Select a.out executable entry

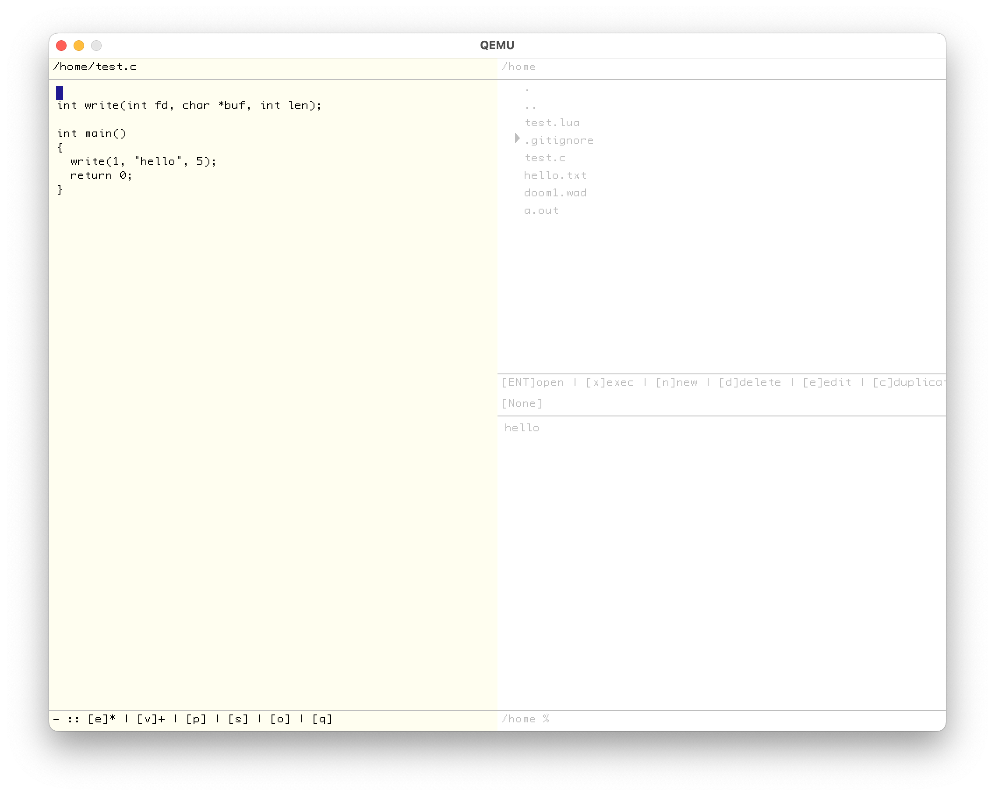pyautogui.click(x=541, y=211)
